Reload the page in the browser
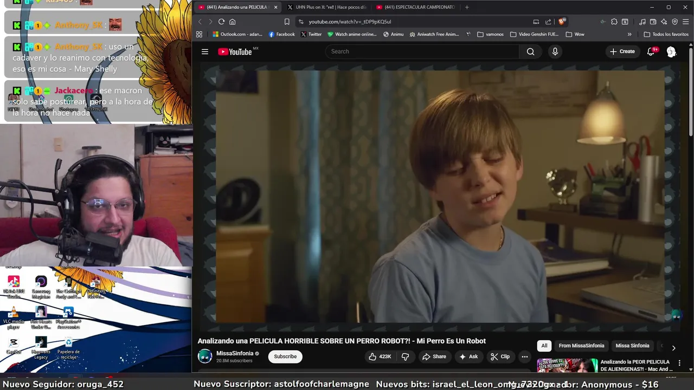Image resolution: width=694 pixels, height=390 pixels. [x=221, y=22]
